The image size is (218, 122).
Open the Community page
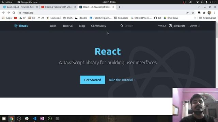tap(98, 26)
